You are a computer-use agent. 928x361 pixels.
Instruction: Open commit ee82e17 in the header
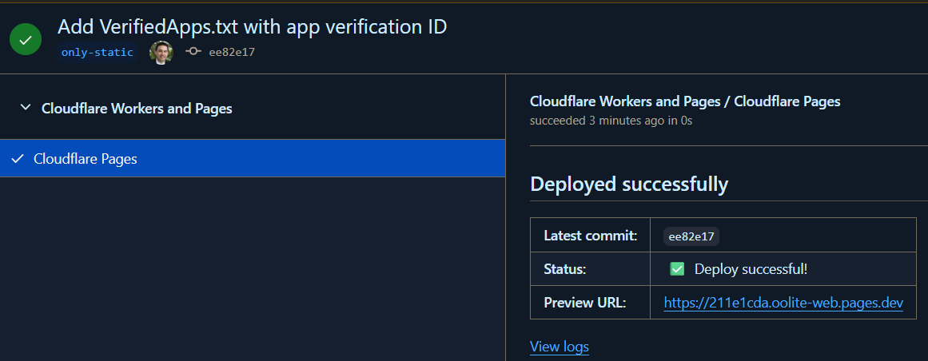click(x=232, y=52)
